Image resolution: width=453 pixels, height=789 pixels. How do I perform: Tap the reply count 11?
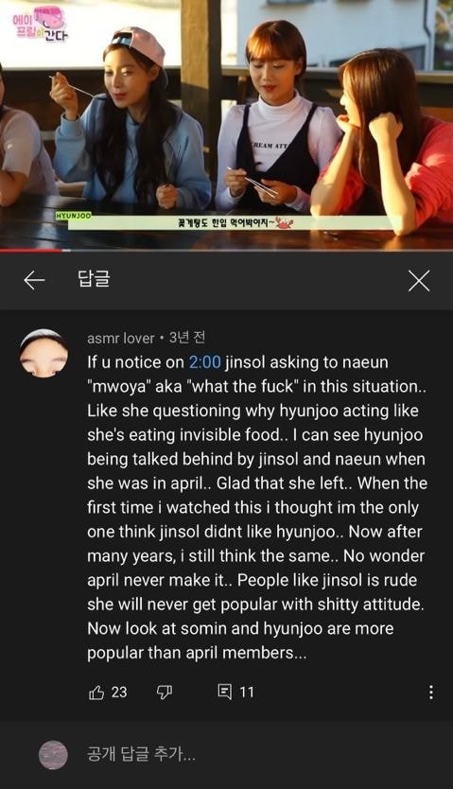[x=246, y=693]
